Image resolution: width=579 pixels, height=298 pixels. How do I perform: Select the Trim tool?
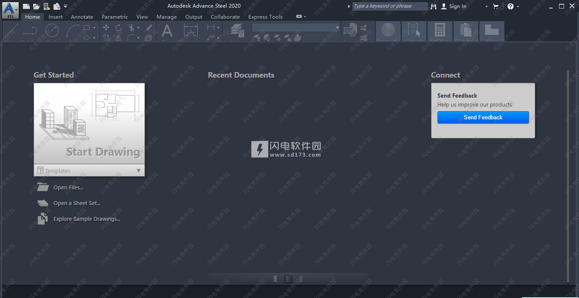(x=131, y=28)
